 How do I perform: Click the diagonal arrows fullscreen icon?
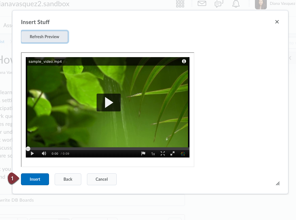tap(172, 154)
